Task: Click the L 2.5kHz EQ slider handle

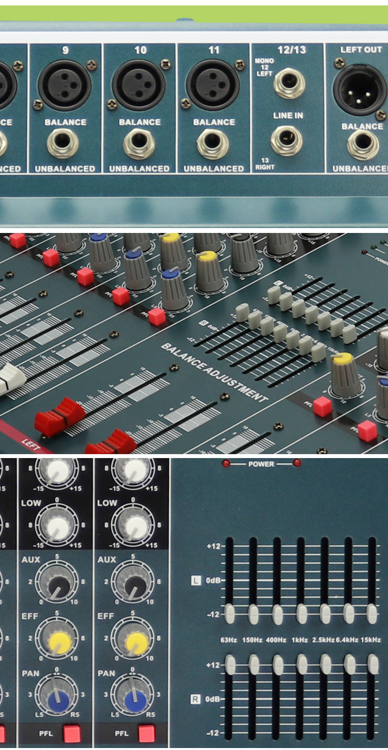Action: (x=325, y=614)
